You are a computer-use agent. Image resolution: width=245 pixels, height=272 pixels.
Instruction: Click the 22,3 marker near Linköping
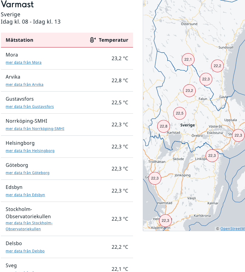pos(212,156)
